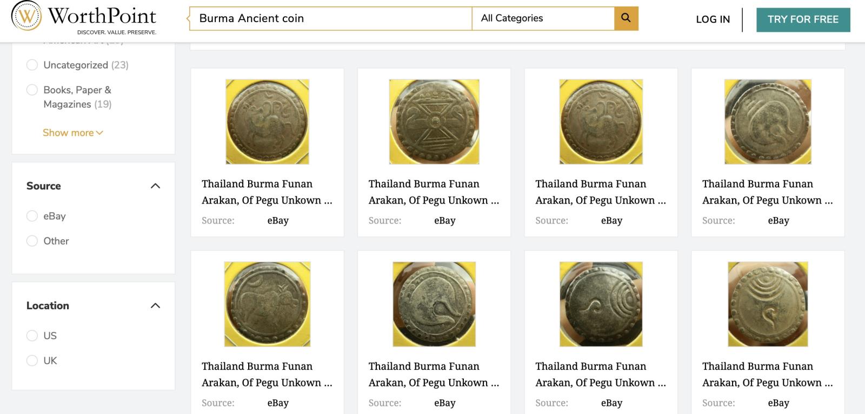Choose the US location filter
Screen dimensions: 865x414
32,336
